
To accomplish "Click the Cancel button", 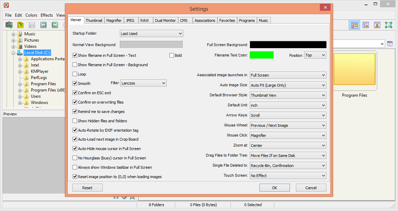I will click(311, 188).
